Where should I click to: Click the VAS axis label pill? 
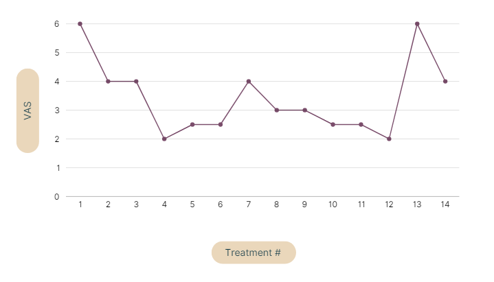pos(27,110)
